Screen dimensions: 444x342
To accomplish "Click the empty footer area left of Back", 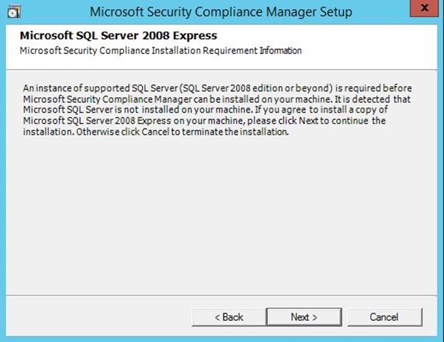I will 99,317.
